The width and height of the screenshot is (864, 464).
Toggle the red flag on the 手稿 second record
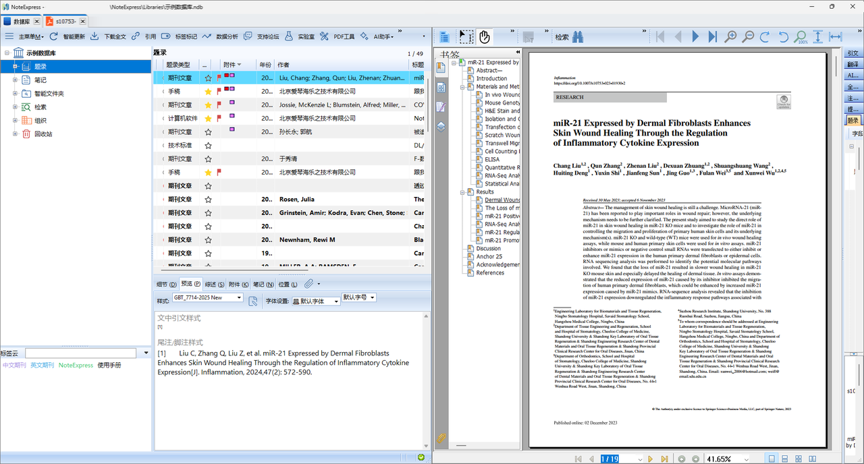pos(219,91)
